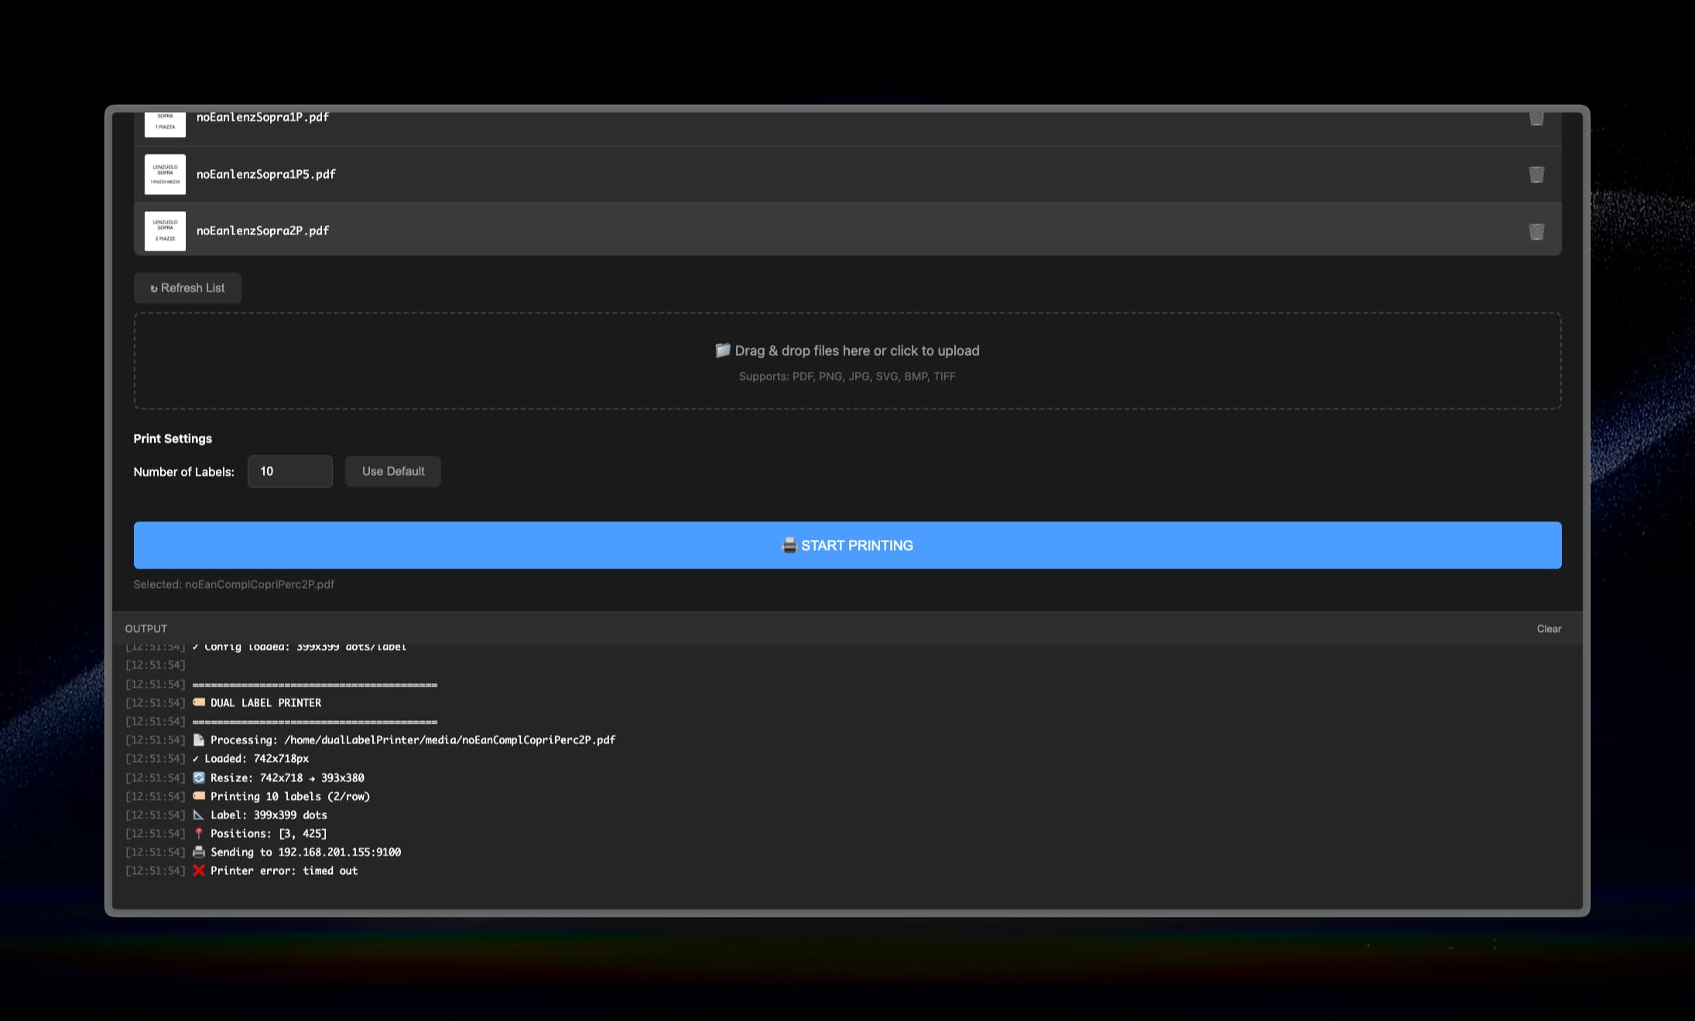Click 'DUAL LABEL PRINTER' log heading
Screen dimensions: 1695x1021
tap(223, 703)
